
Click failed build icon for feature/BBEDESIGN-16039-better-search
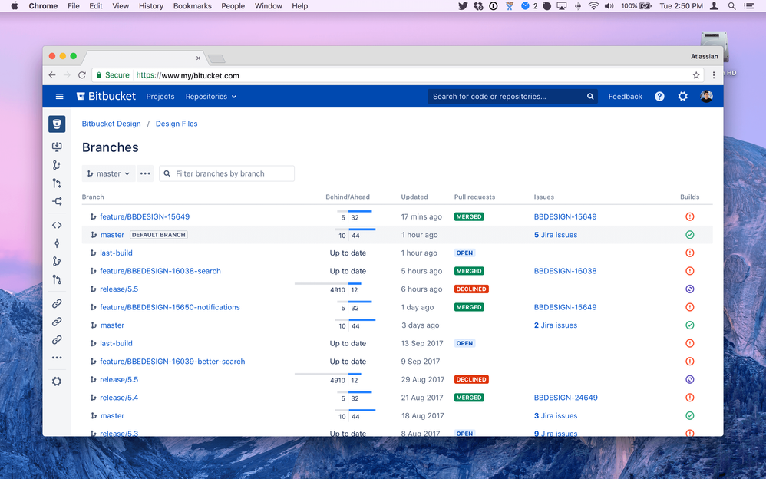(690, 362)
